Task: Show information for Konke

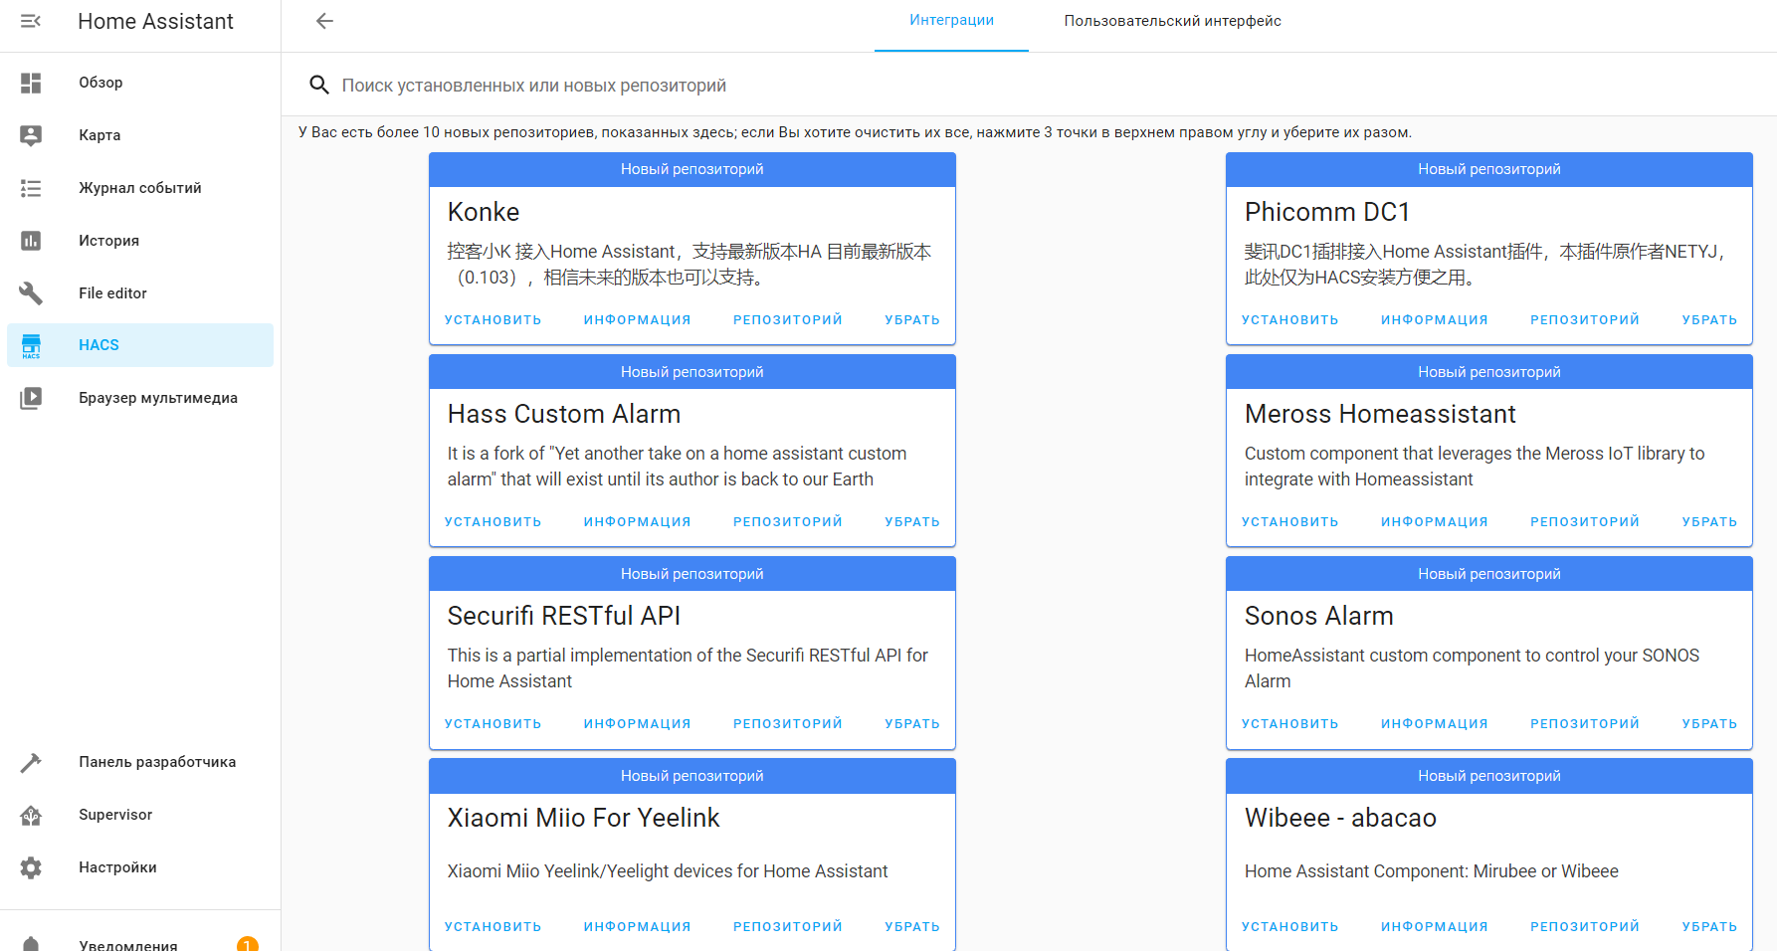Action: pyautogui.click(x=637, y=320)
